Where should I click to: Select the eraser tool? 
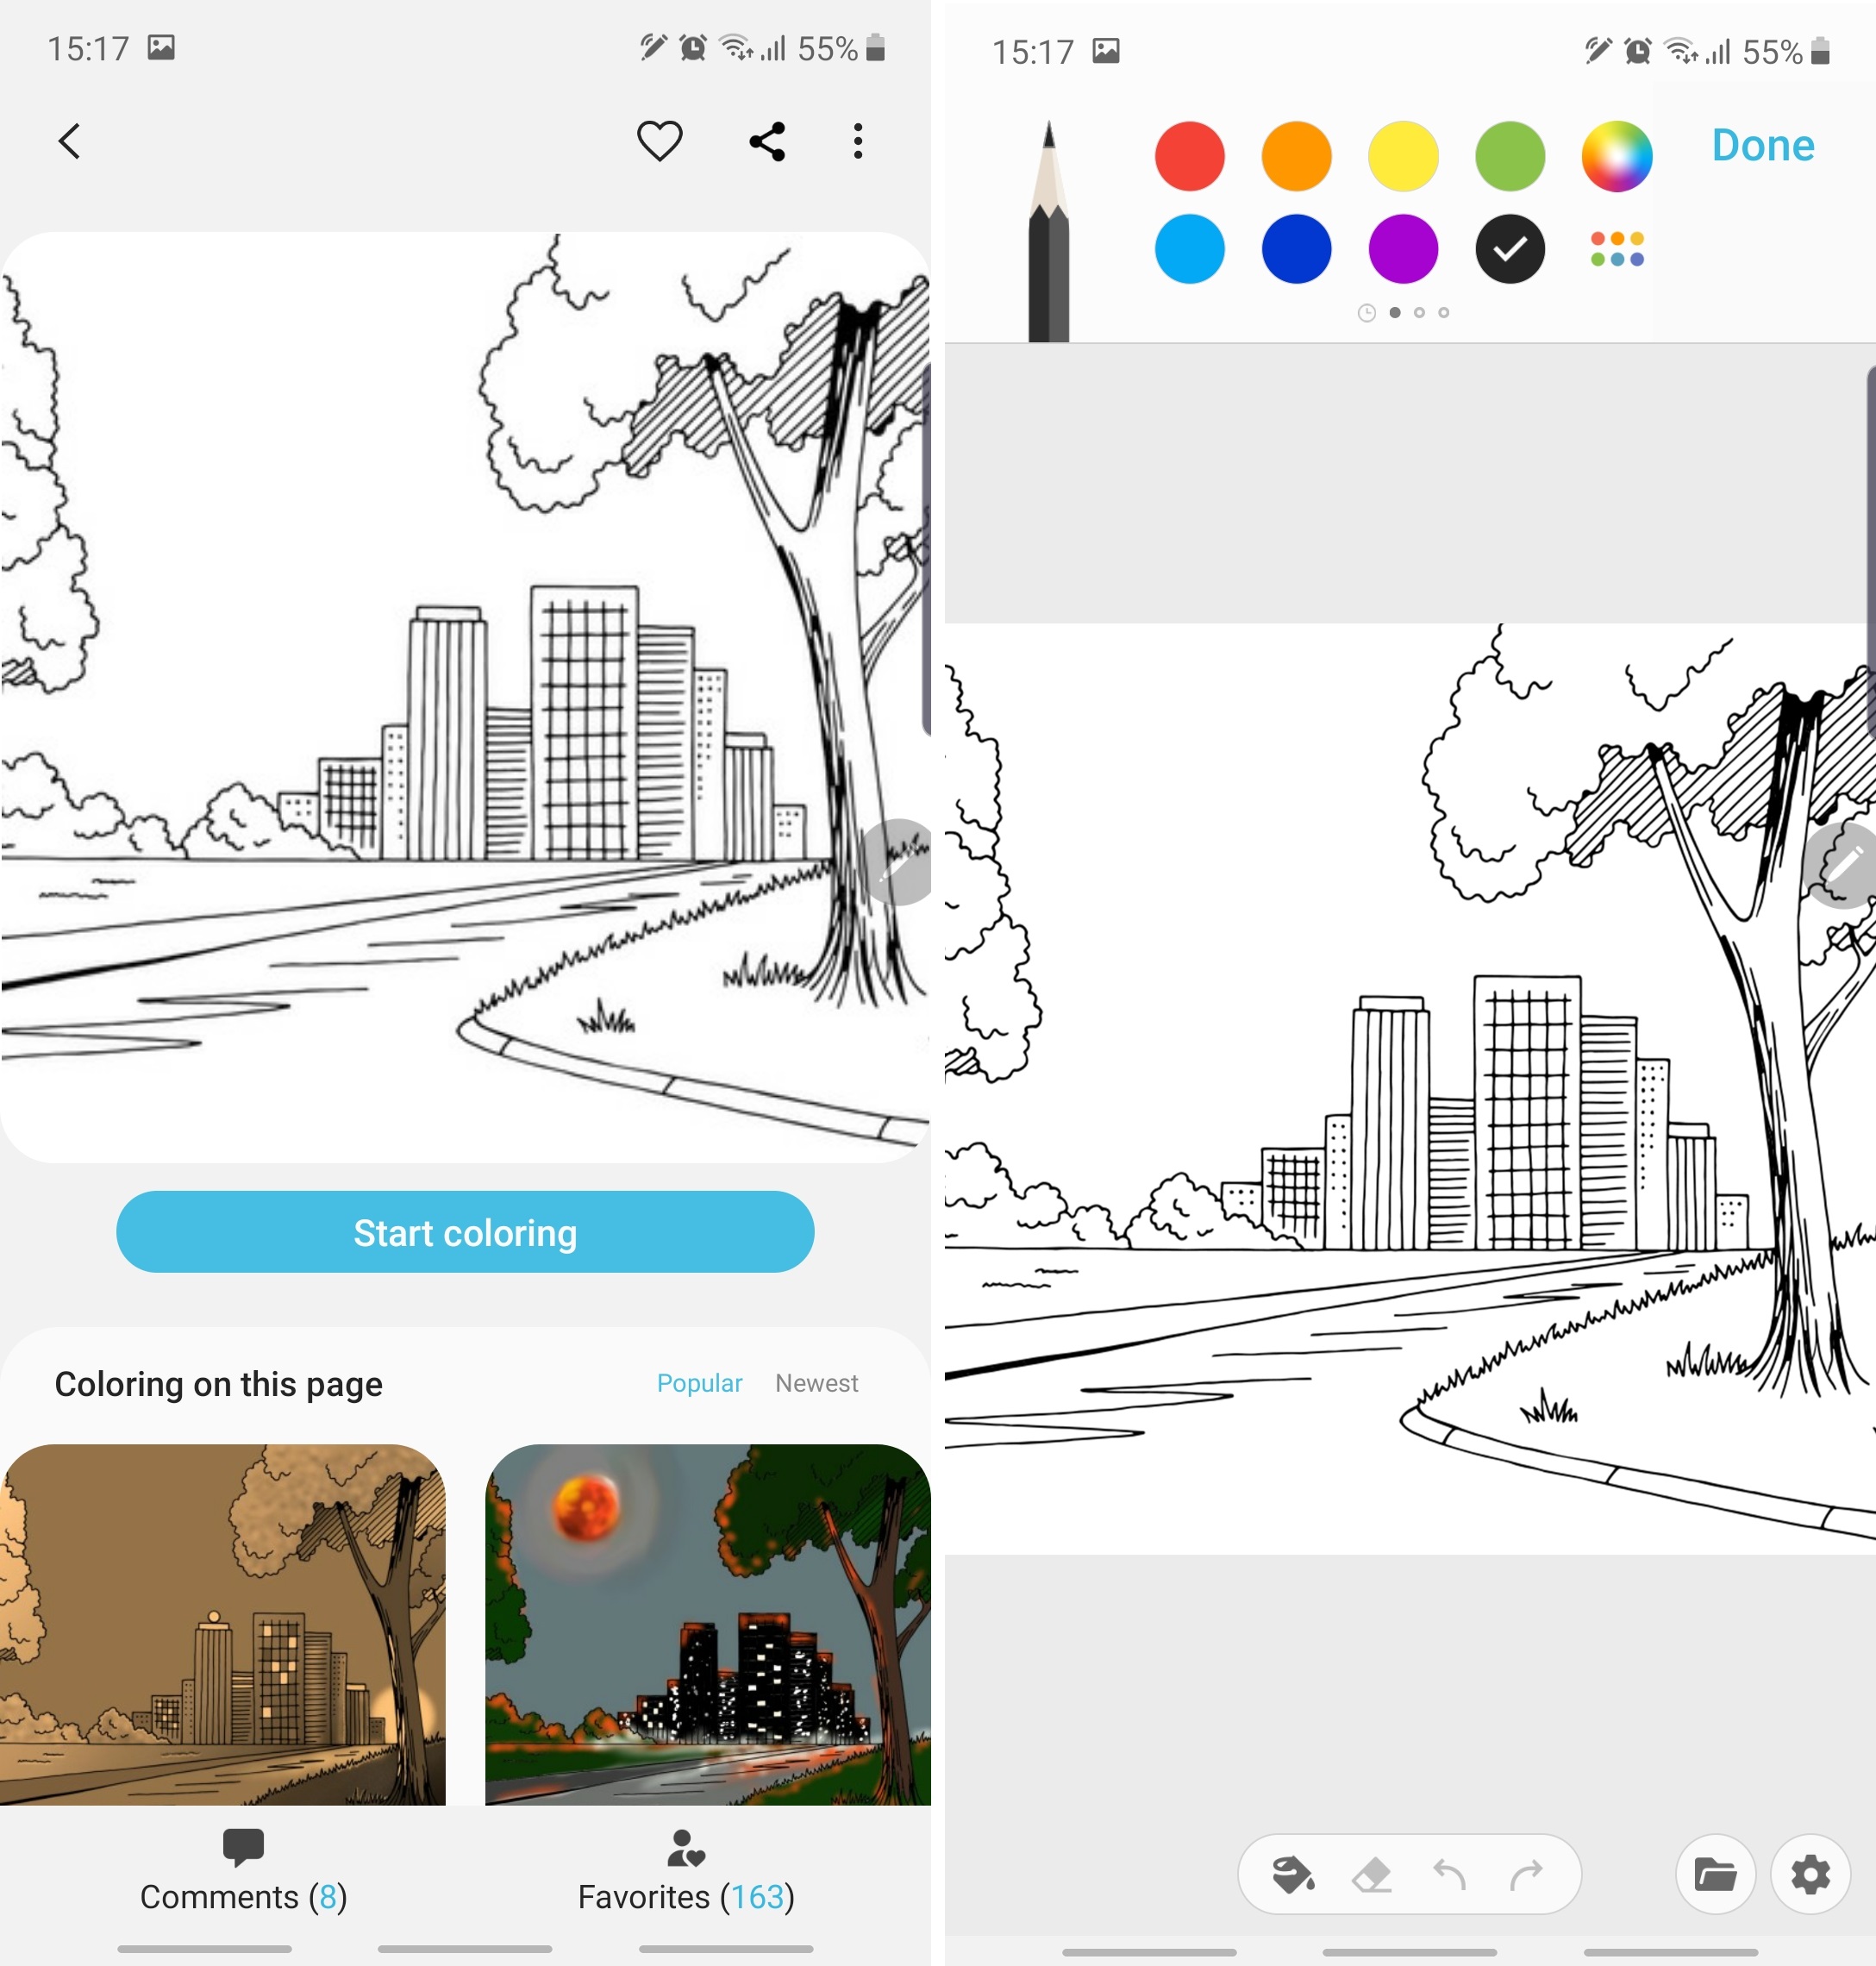click(1371, 1874)
